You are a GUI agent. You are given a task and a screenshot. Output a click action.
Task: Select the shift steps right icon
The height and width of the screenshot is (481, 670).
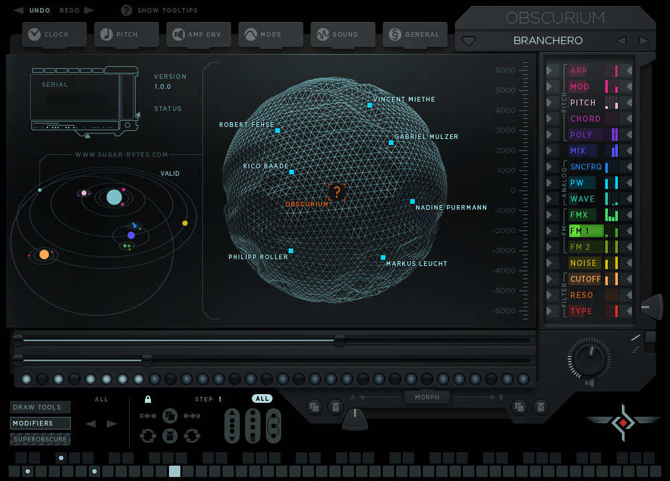[192, 416]
